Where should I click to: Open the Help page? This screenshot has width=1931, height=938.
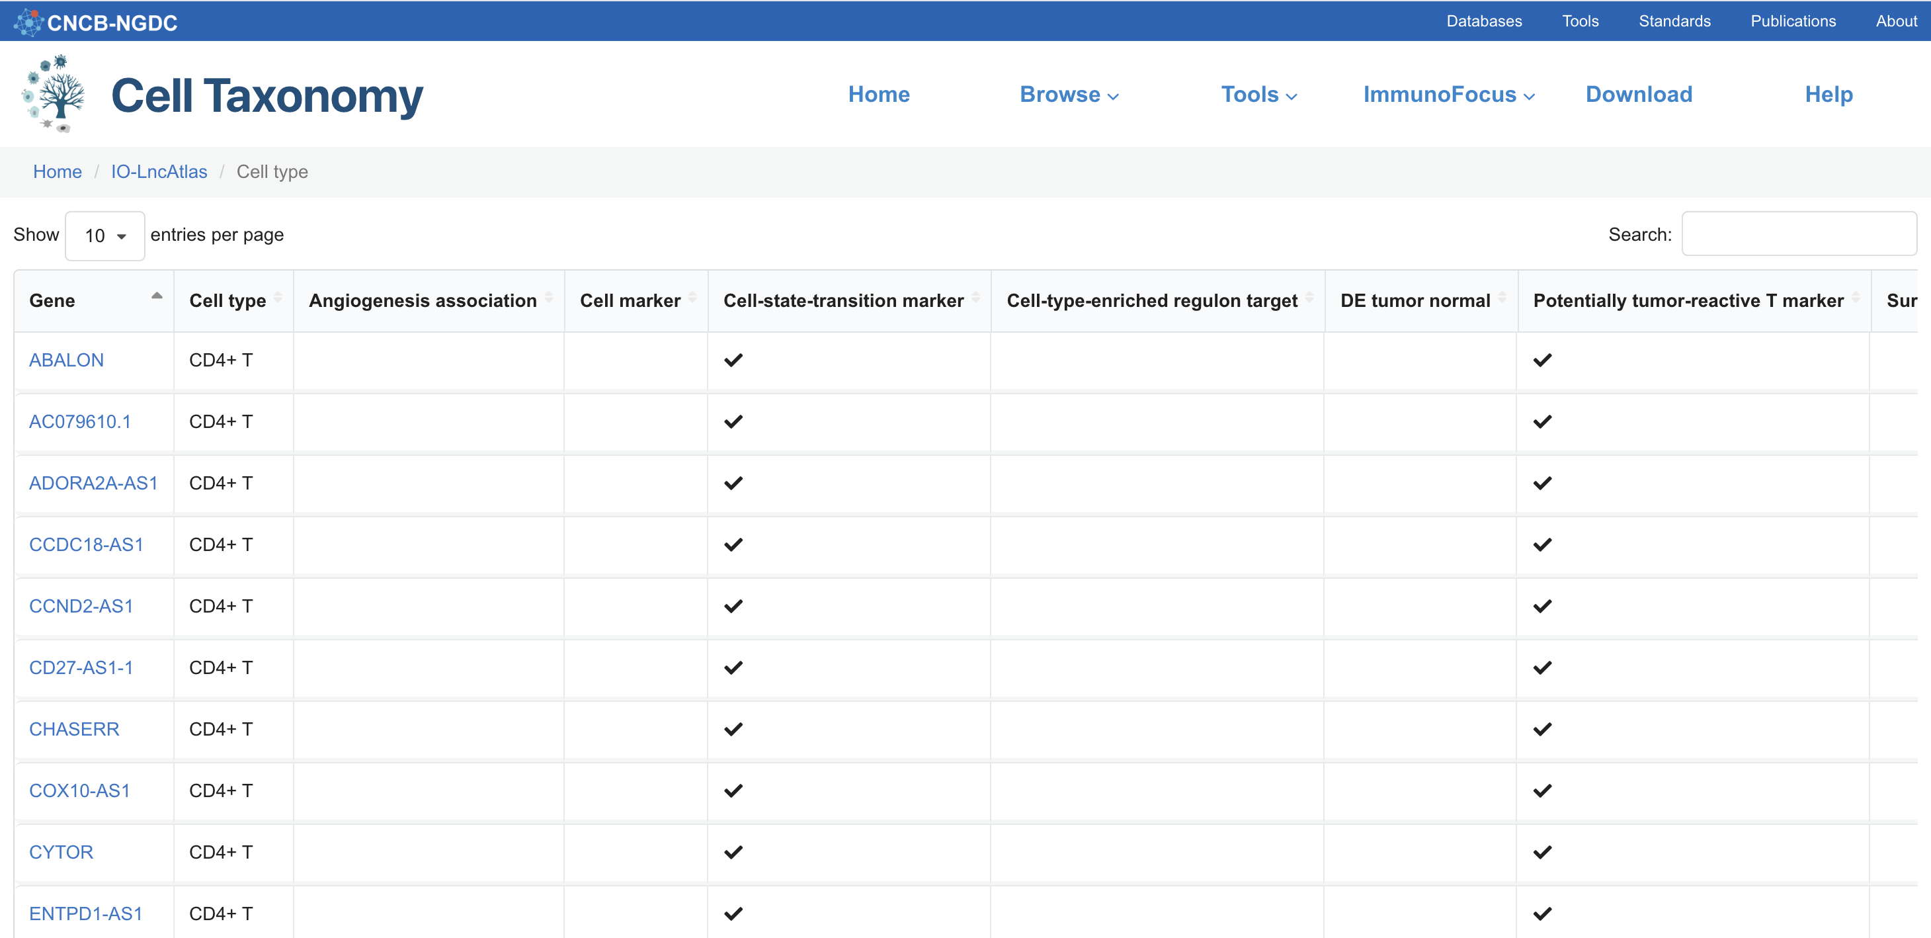(1828, 95)
